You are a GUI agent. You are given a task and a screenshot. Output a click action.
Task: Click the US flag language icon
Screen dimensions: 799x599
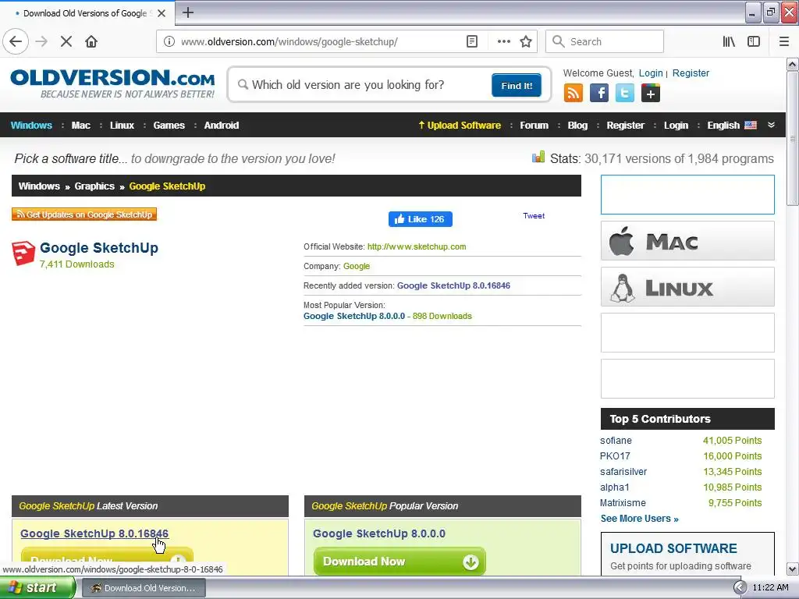[751, 126]
